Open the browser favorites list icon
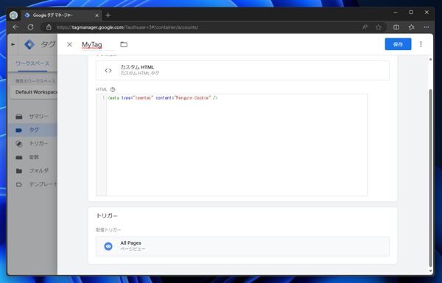Viewport: 442px width, 283px height. (411, 27)
